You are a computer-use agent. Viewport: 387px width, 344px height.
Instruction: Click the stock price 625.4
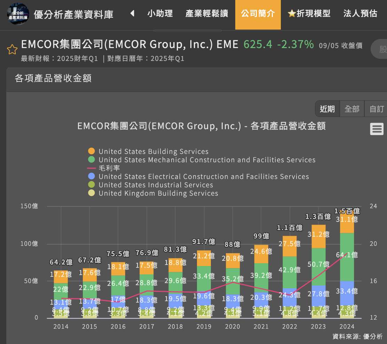(258, 45)
